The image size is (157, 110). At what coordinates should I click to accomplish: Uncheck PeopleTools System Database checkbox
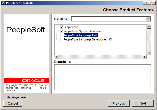click(61, 31)
